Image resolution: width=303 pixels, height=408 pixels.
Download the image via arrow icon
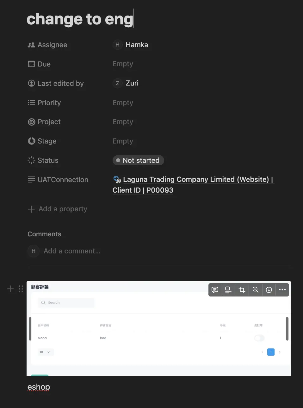click(269, 290)
